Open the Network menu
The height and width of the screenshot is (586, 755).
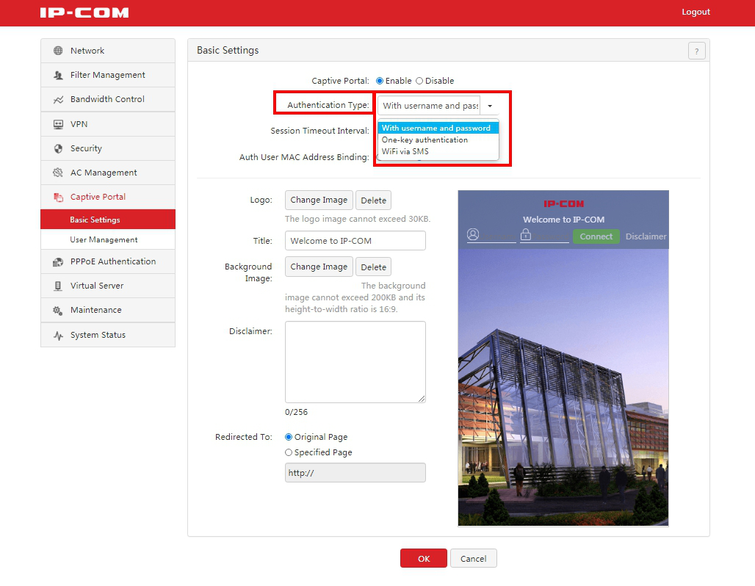coord(108,51)
